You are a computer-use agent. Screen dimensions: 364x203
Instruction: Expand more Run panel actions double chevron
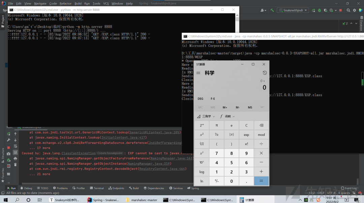tap(8, 182)
